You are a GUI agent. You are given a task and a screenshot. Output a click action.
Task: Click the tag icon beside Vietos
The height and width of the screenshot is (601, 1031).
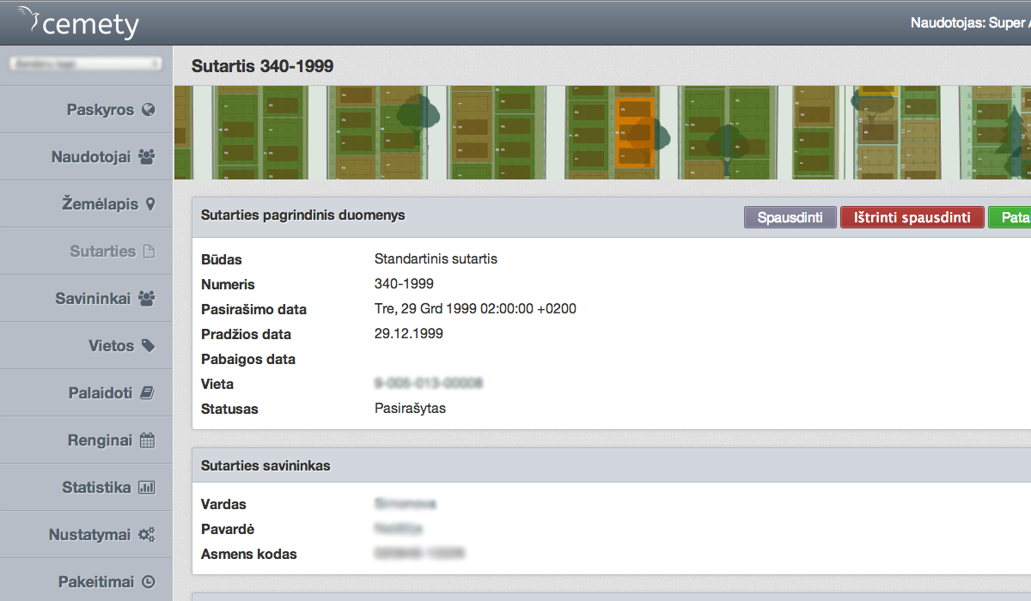pos(148,346)
